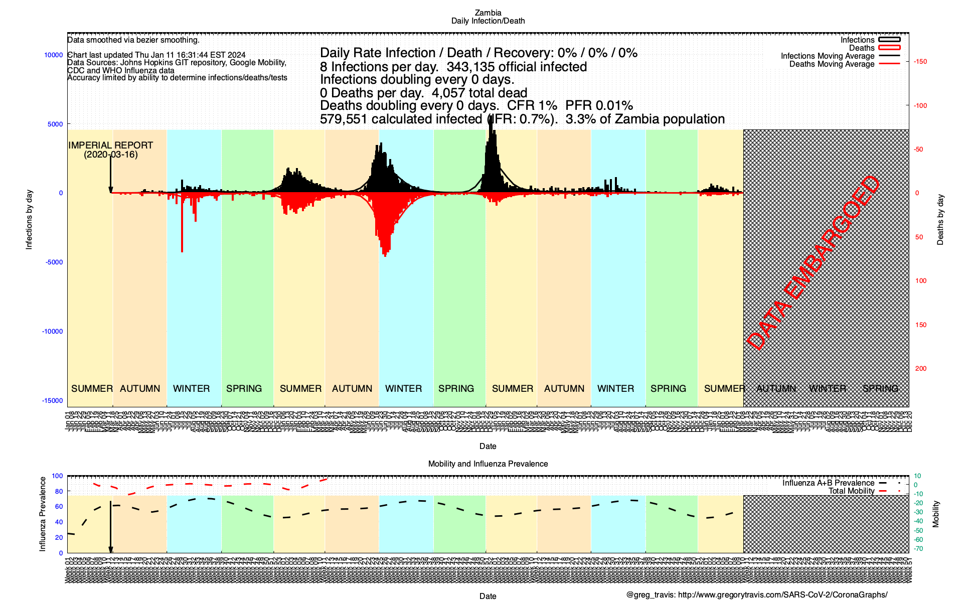Click the Infections Moving Average legend line

coord(889,56)
